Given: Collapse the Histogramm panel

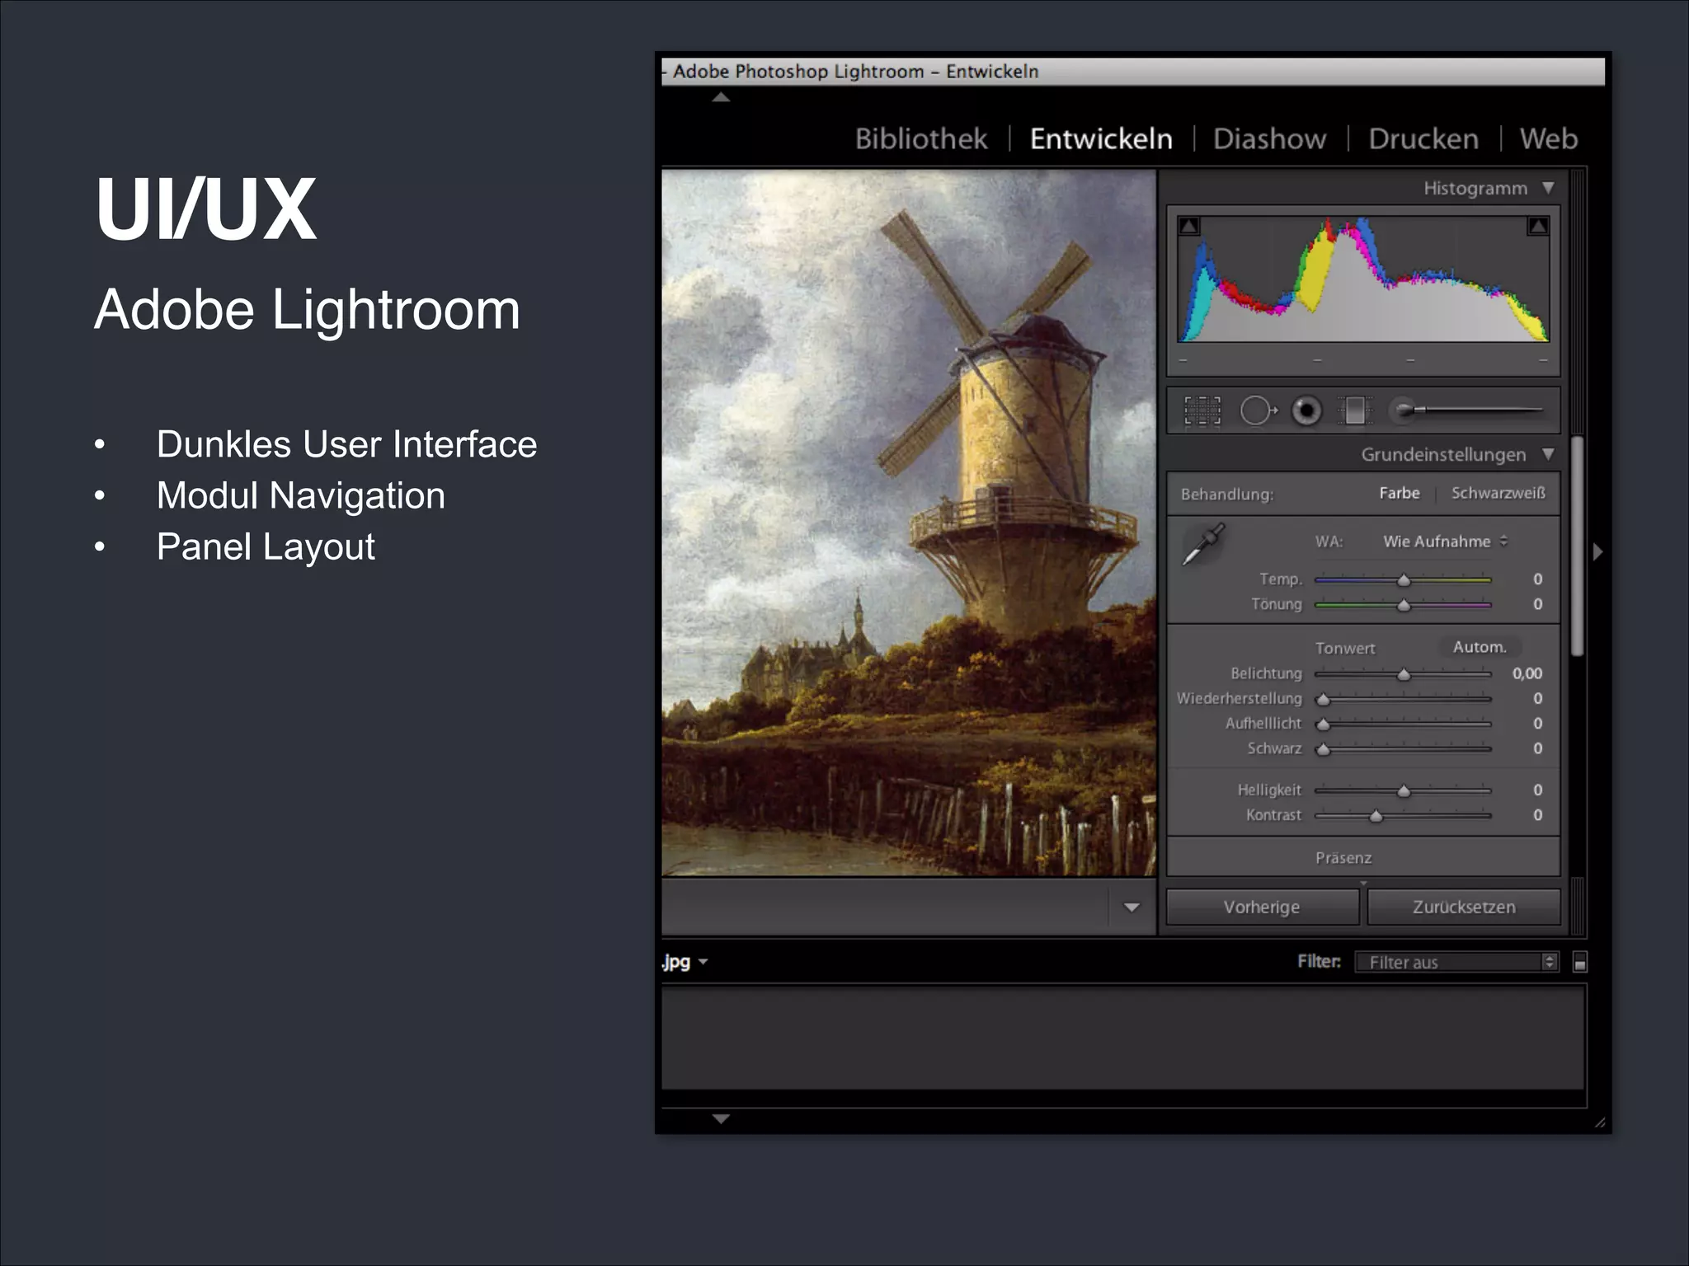Looking at the screenshot, I should [x=1548, y=188].
